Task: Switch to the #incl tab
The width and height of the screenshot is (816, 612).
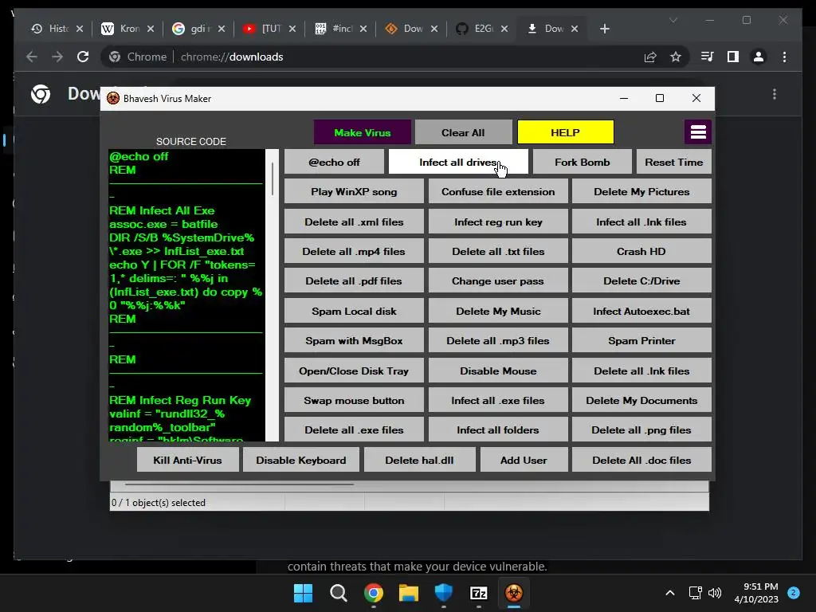Action: click(341, 29)
